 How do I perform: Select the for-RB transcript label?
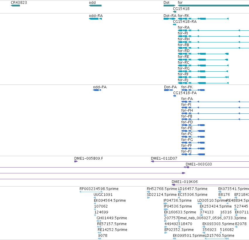pyautogui.click(x=183, y=45)
